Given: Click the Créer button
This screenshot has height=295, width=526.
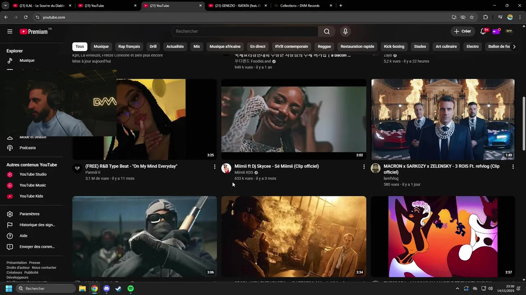Looking at the screenshot, I should click(x=462, y=31).
